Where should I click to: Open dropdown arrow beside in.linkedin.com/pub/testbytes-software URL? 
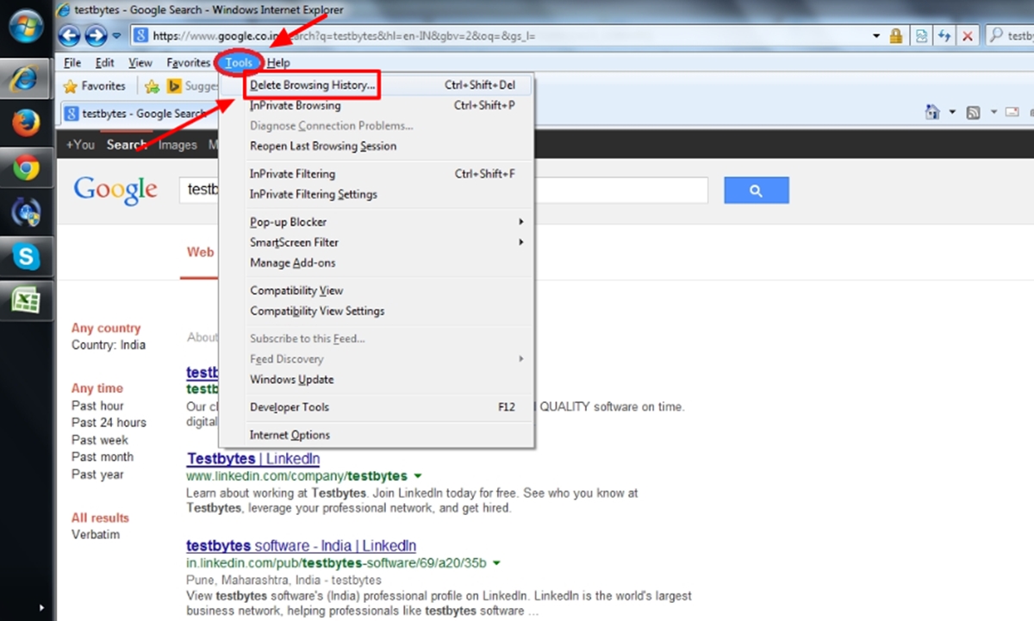coord(496,563)
